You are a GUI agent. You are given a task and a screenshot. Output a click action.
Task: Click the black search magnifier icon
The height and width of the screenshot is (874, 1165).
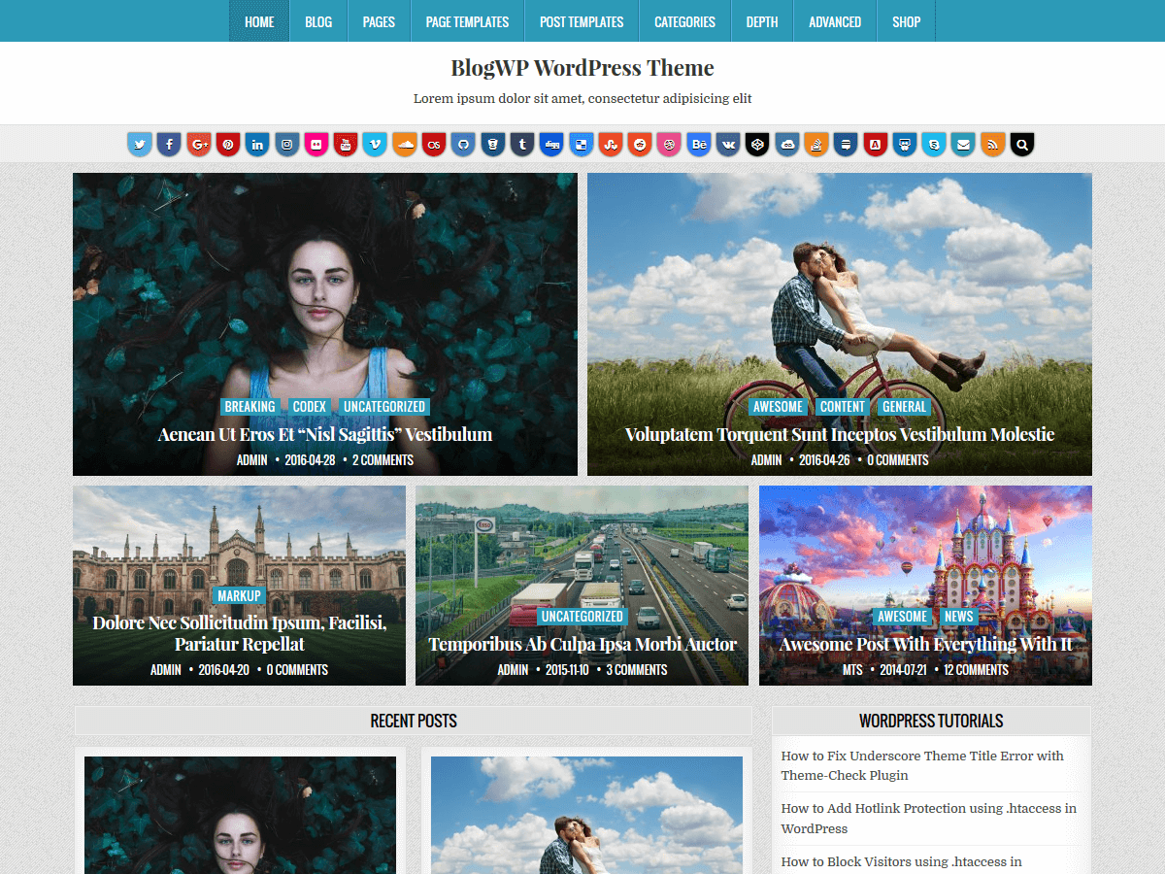pyautogui.click(x=1021, y=145)
